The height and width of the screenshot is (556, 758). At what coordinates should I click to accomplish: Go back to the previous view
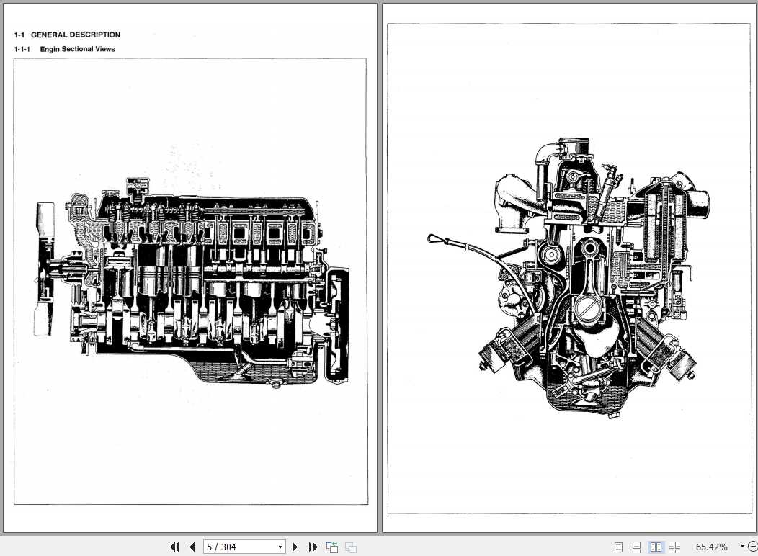click(331, 547)
